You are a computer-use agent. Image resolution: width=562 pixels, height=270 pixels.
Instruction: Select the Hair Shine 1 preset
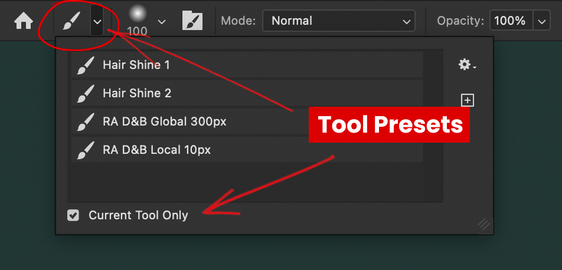point(247,65)
